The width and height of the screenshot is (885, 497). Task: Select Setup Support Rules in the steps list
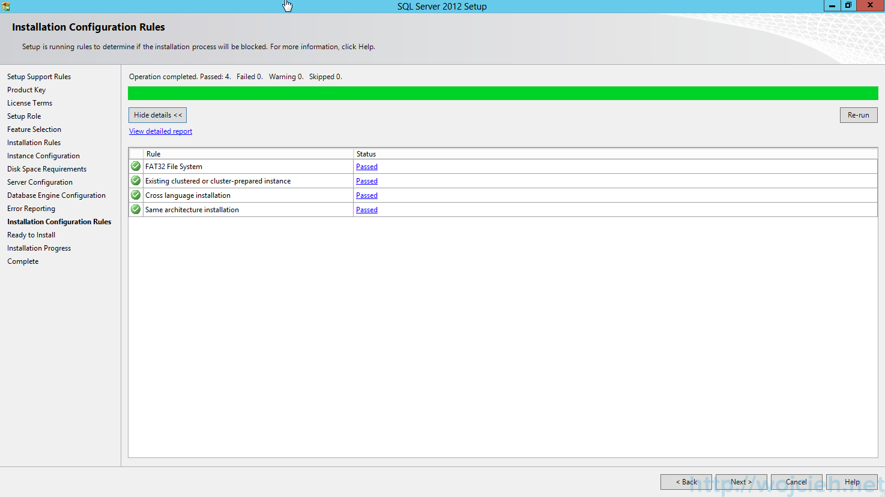pos(39,77)
